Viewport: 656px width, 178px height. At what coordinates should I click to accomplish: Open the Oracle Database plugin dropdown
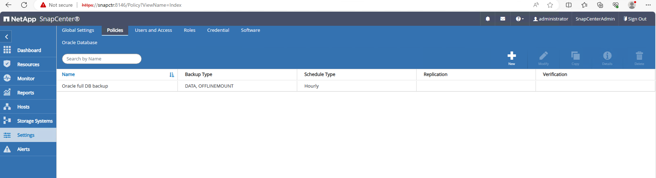click(80, 42)
